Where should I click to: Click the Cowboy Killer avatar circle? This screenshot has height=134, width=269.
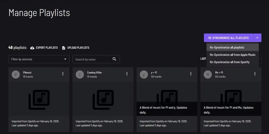[80, 75]
